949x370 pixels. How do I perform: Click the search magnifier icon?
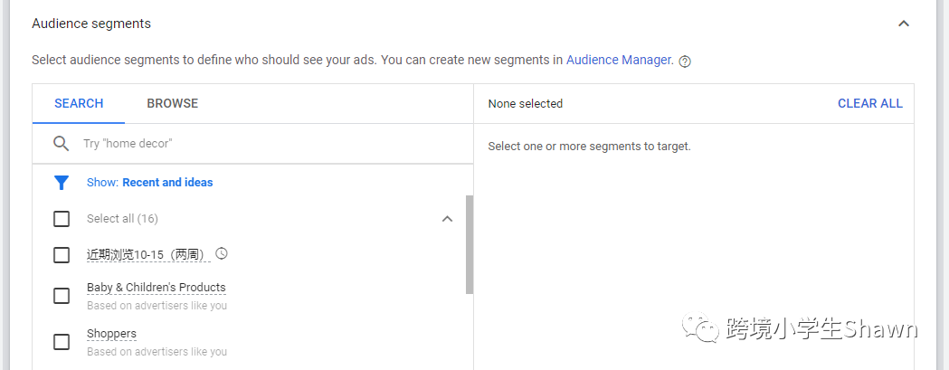pyautogui.click(x=62, y=144)
